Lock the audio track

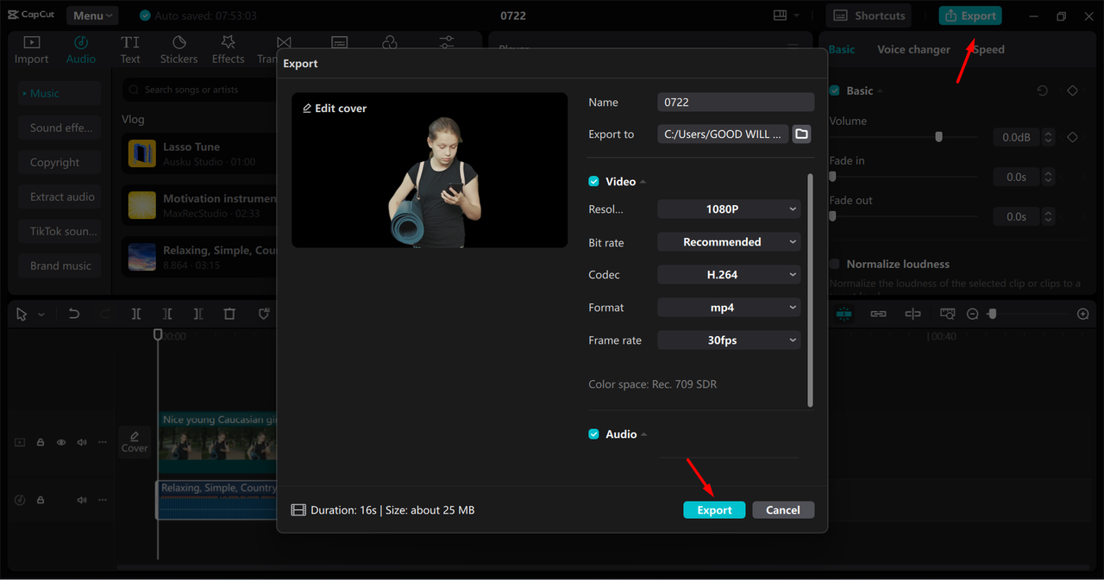(x=41, y=500)
